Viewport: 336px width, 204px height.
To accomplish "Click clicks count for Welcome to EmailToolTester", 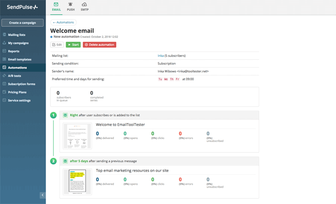I will pyautogui.click(x=153, y=134).
